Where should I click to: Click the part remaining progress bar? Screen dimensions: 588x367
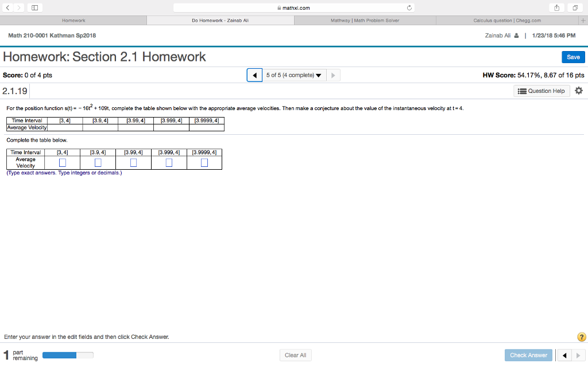click(67, 354)
